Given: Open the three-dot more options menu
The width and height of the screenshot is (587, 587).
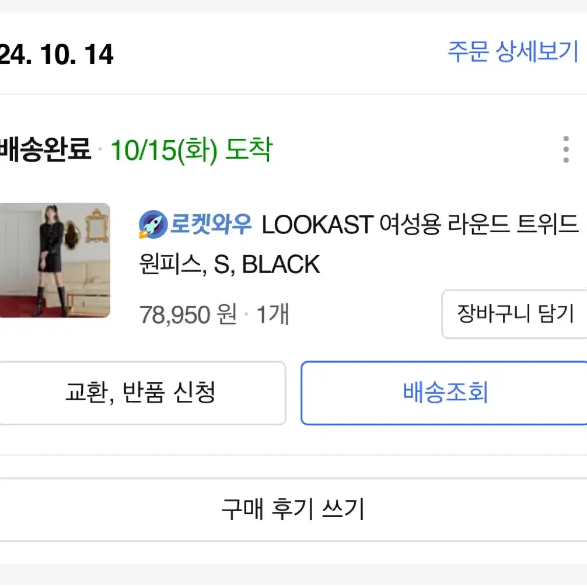Looking at the screenshot, I should pos(565,149).
